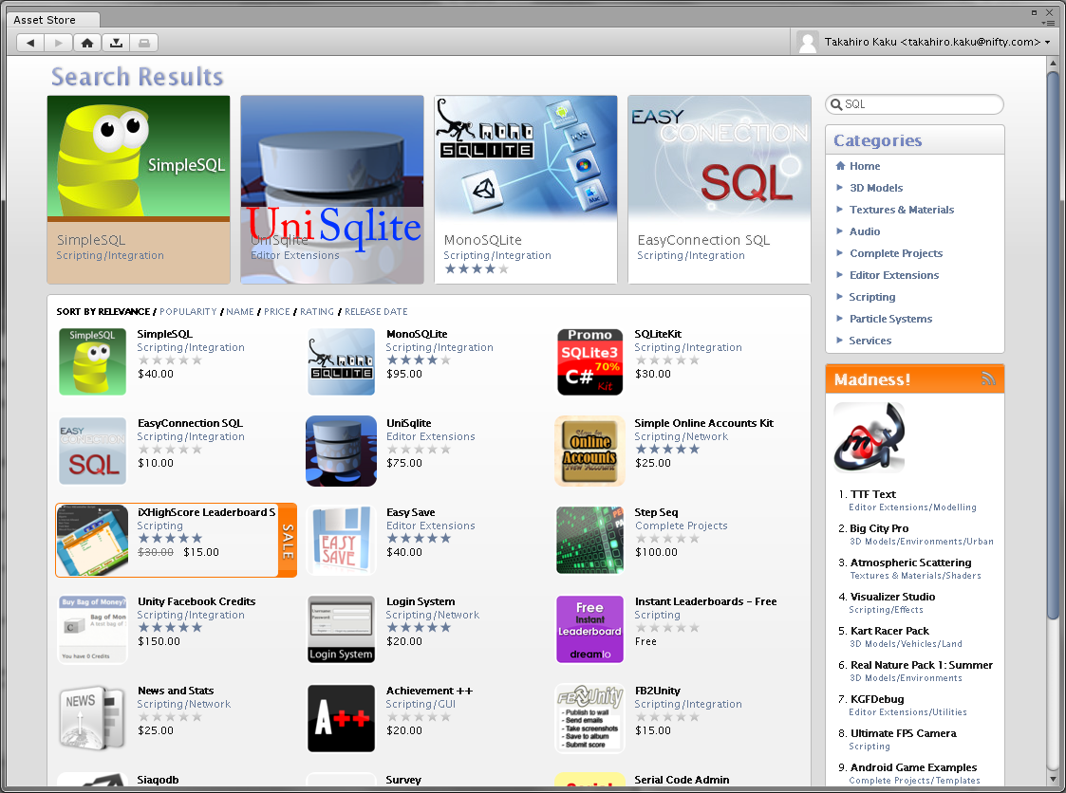1066x793 pixels.
Task: Open News and Stats newspaper icon
Action: click(x=92, y=718)
